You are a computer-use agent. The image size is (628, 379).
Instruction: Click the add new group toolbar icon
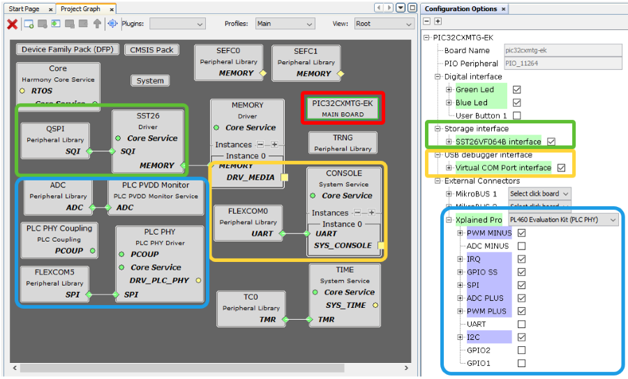tap(29, 24)
